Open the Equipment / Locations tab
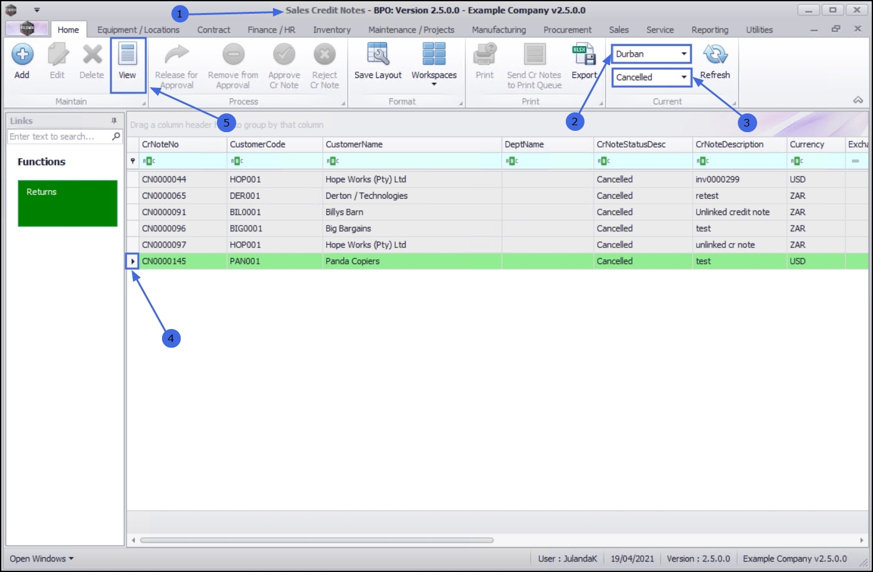This screenshot has width=873, height=572. tap(138, 30)
